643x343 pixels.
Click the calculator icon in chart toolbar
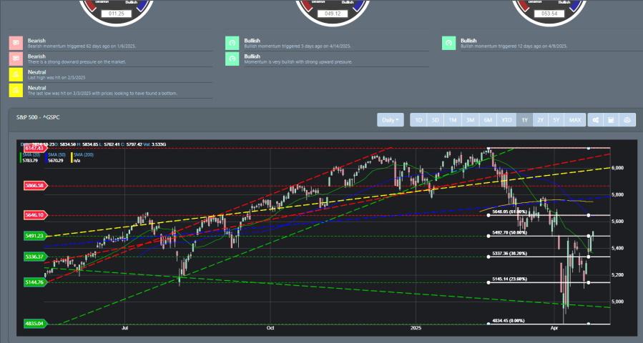tap(611, 120)
